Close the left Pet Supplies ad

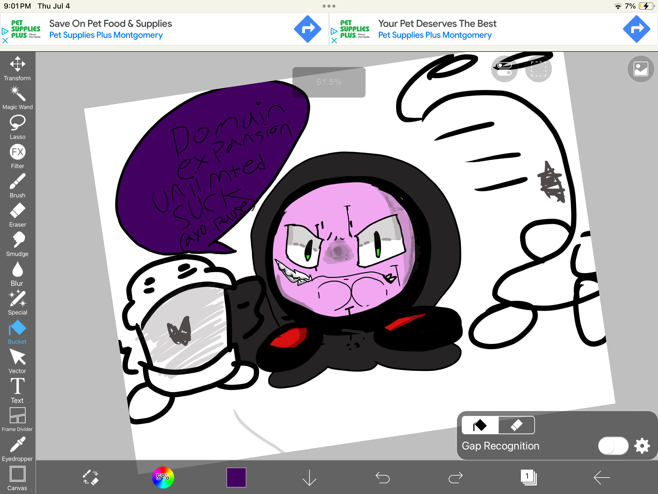pyautogui.click(x=5, y=40)
